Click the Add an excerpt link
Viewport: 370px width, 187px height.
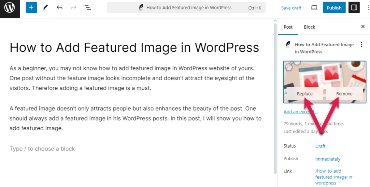(300, 111)
